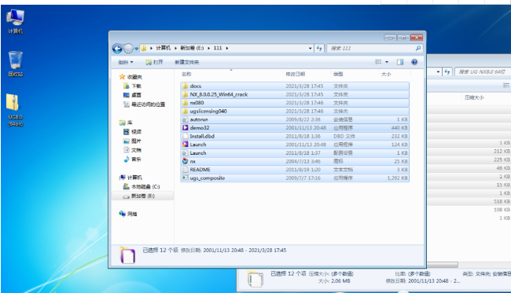Viewport: 511px width, 293px height.
Task: Expand the view options dropdown arrow
Action: point(387,62)
